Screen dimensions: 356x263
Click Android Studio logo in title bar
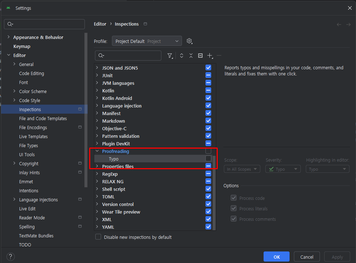pyautogui.click(x=8, y=8)
